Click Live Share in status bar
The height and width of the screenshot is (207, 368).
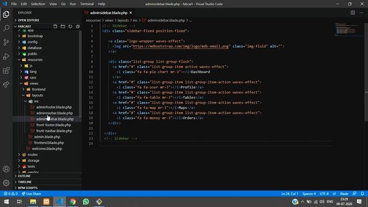tap(32, 194)
